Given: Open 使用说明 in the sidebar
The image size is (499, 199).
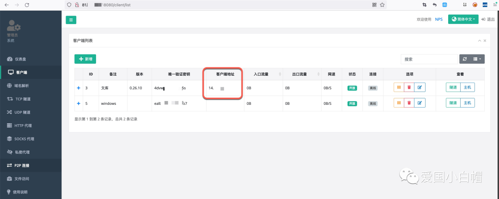Looking at the screenshot, I should click(x=30, y=192).
